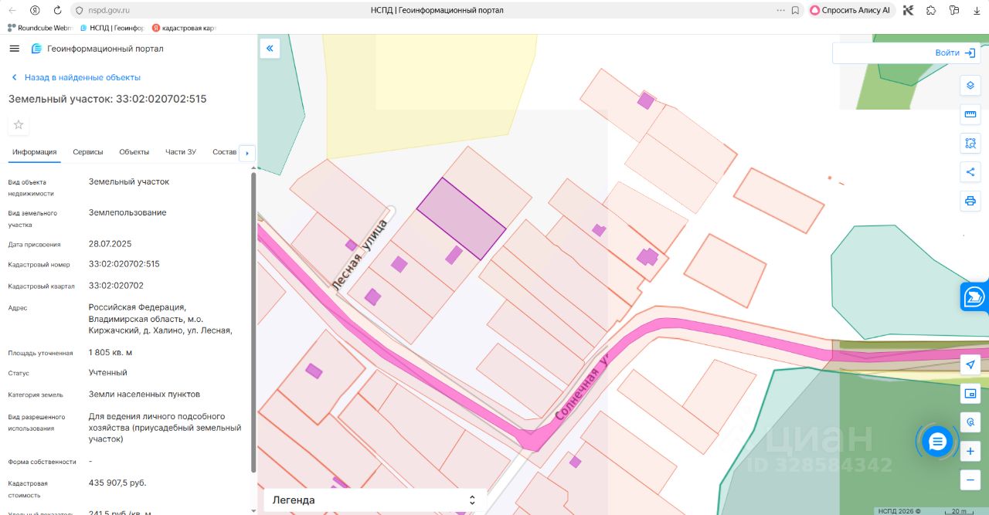Open map layers icon
Screen dimensions: 989x515
tap(970, 85)
